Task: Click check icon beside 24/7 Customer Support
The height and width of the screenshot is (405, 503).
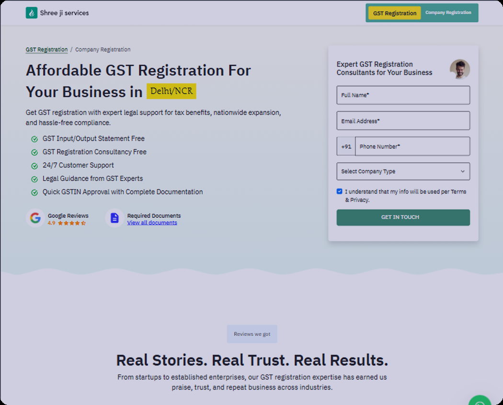Action: tap(34, 166)
